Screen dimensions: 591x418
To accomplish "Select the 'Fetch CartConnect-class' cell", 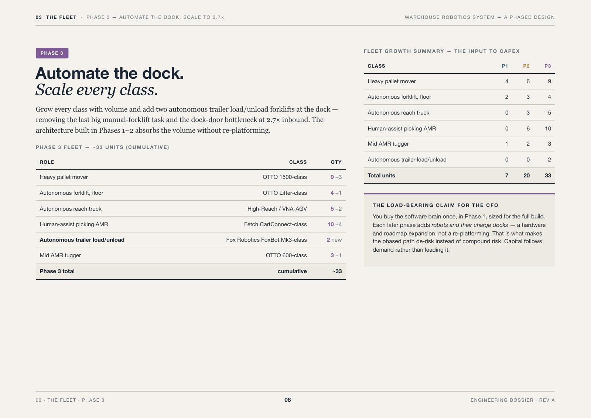I will point(276,224).
